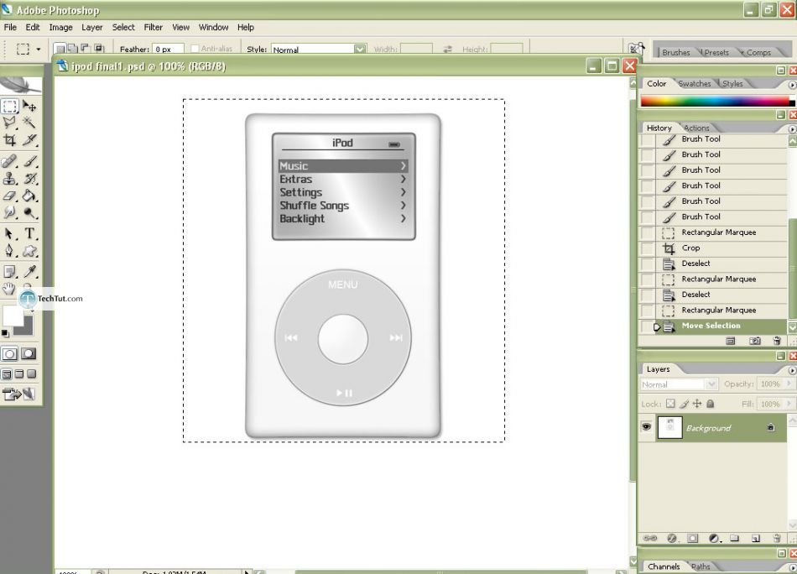This screenshot has width=797, height=574.
Task: Toggle lock image pixels brush icon
Action: pyautogui.click(x=684, y=404)
